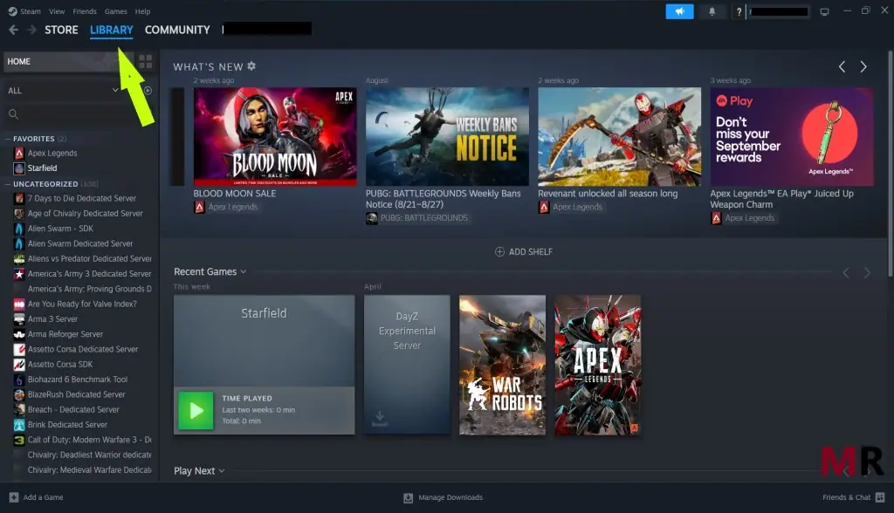Click the Add a Game link

coord(44,497)
